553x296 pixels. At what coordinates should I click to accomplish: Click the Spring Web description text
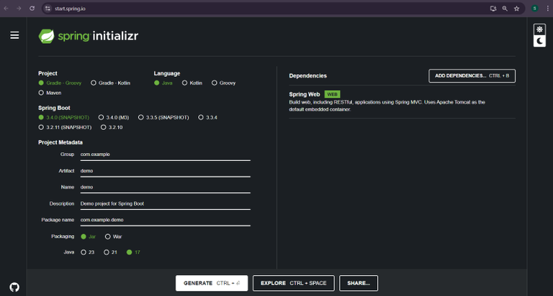pos(387,106)
